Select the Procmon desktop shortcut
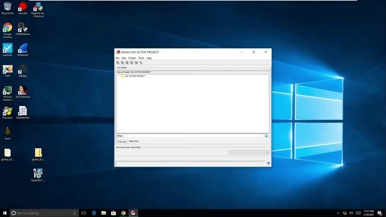 click(x=7, y=113)
